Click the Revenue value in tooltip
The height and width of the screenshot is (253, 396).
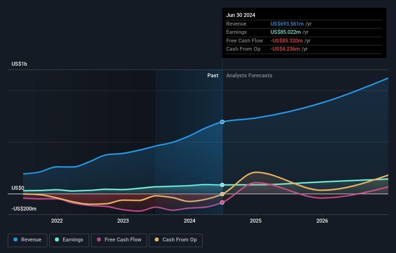coord(287,24)
